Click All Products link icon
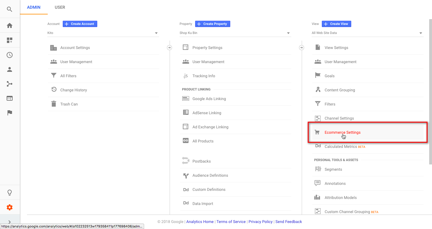This screenshot has width=432, height=229. pos(186,141)
